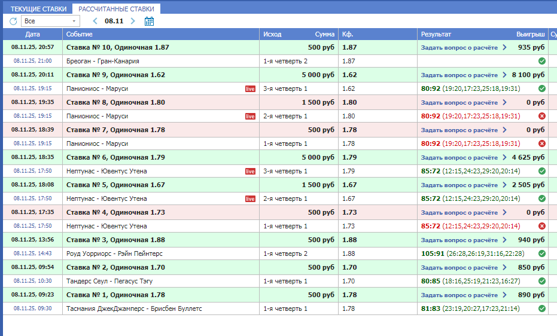Sort by the Кф. column header
557x336 pixels.
348,34
